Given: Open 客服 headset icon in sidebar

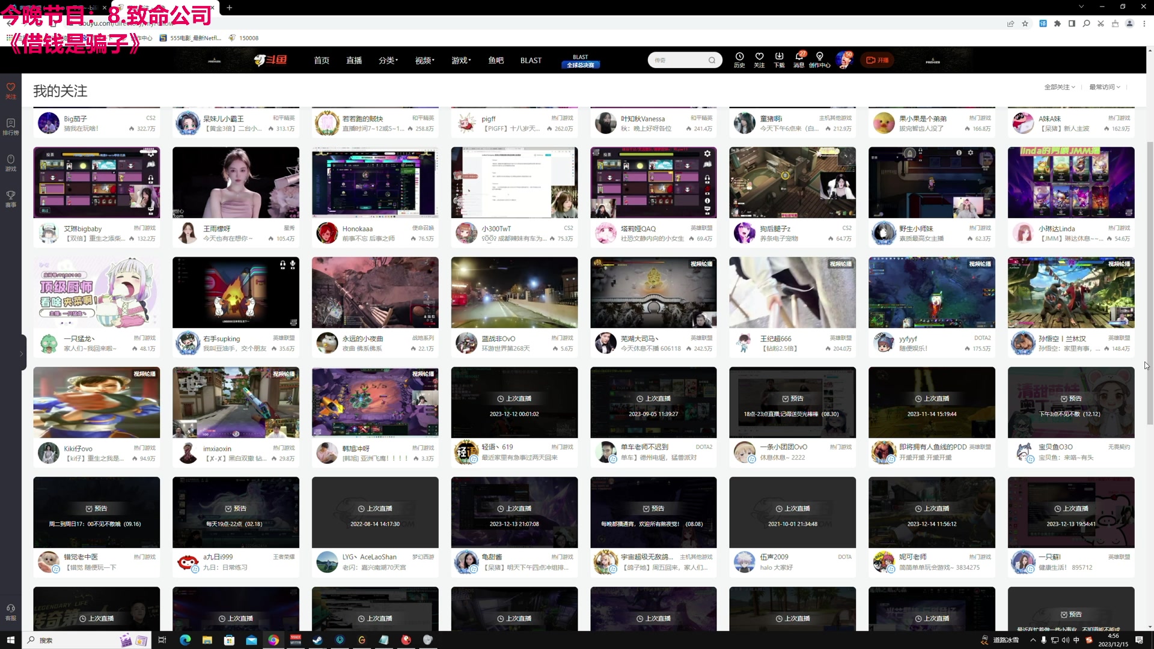Looking at the screenshot, I should [11, 611].
